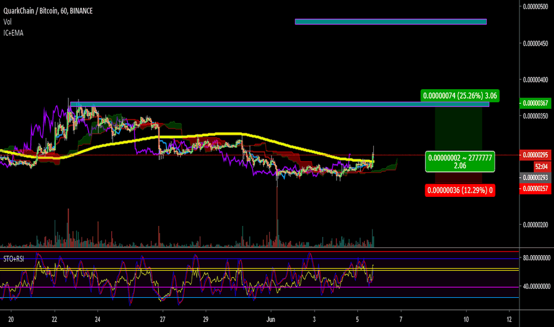Select the STO+RSI indicator label

pyautogui.click(x=14, y=259)
